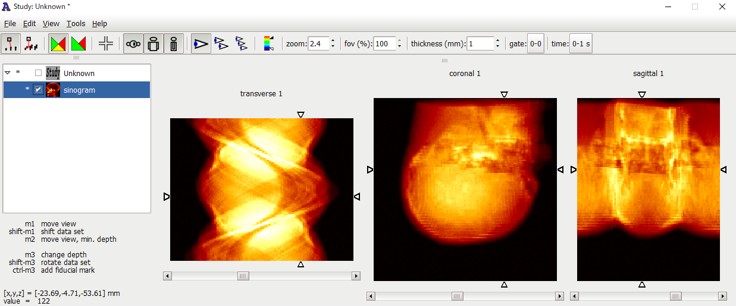Toggle the coronal view icon
This screenshot has height=306, width=736.
154,43
